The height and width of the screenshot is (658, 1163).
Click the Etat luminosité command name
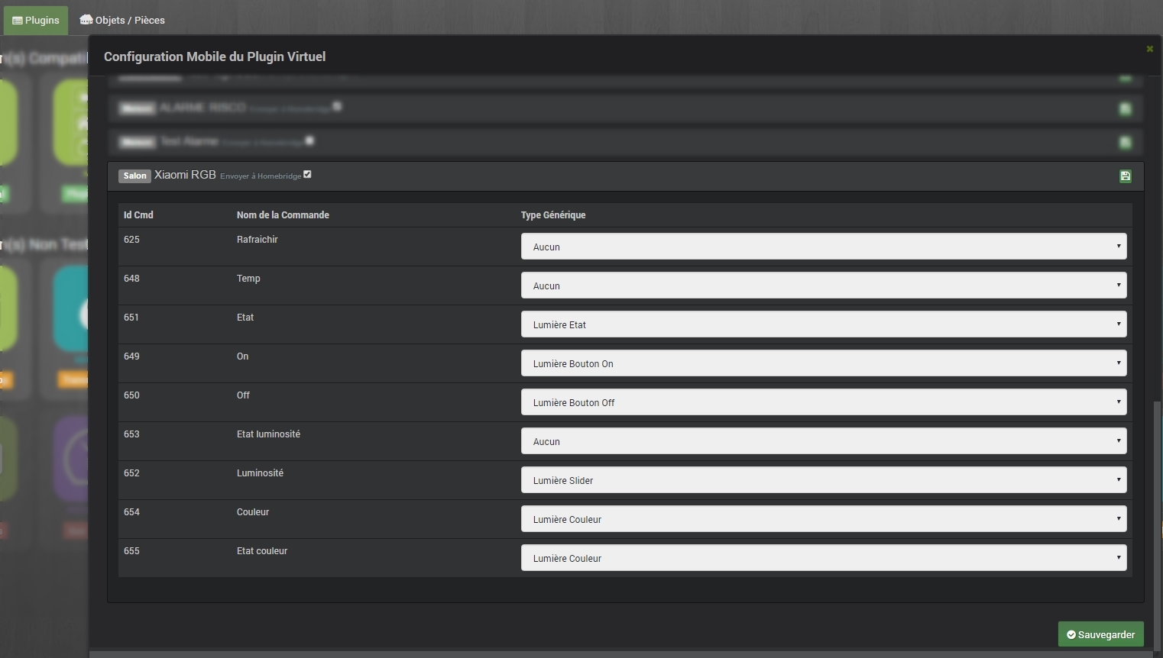[x=268, y=434]
